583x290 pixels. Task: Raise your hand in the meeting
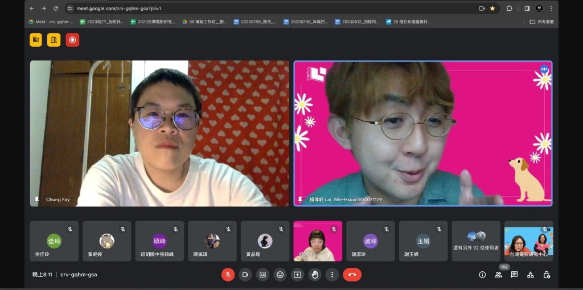(x=315, y=275)
